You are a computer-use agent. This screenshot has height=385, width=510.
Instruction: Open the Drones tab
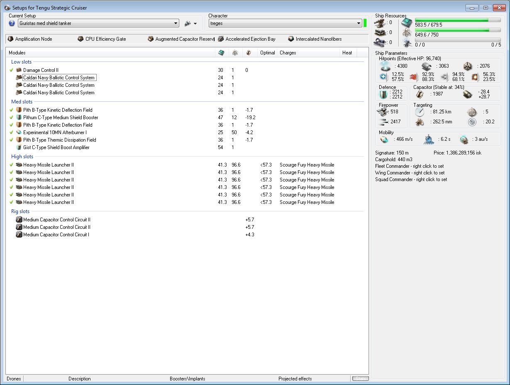(14, 379)
